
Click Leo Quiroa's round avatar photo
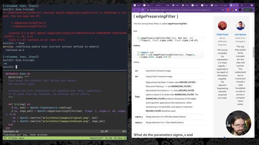240,26
